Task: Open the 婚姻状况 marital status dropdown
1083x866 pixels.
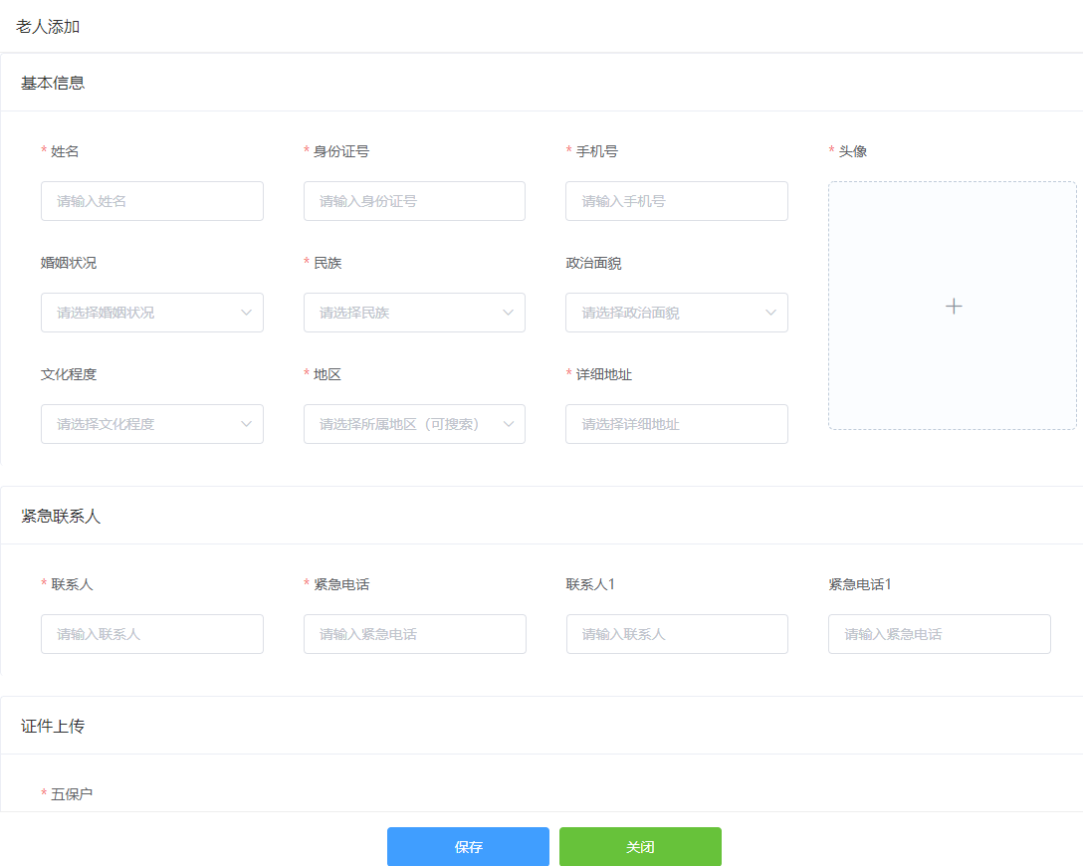Action: [x=139, y=313]
